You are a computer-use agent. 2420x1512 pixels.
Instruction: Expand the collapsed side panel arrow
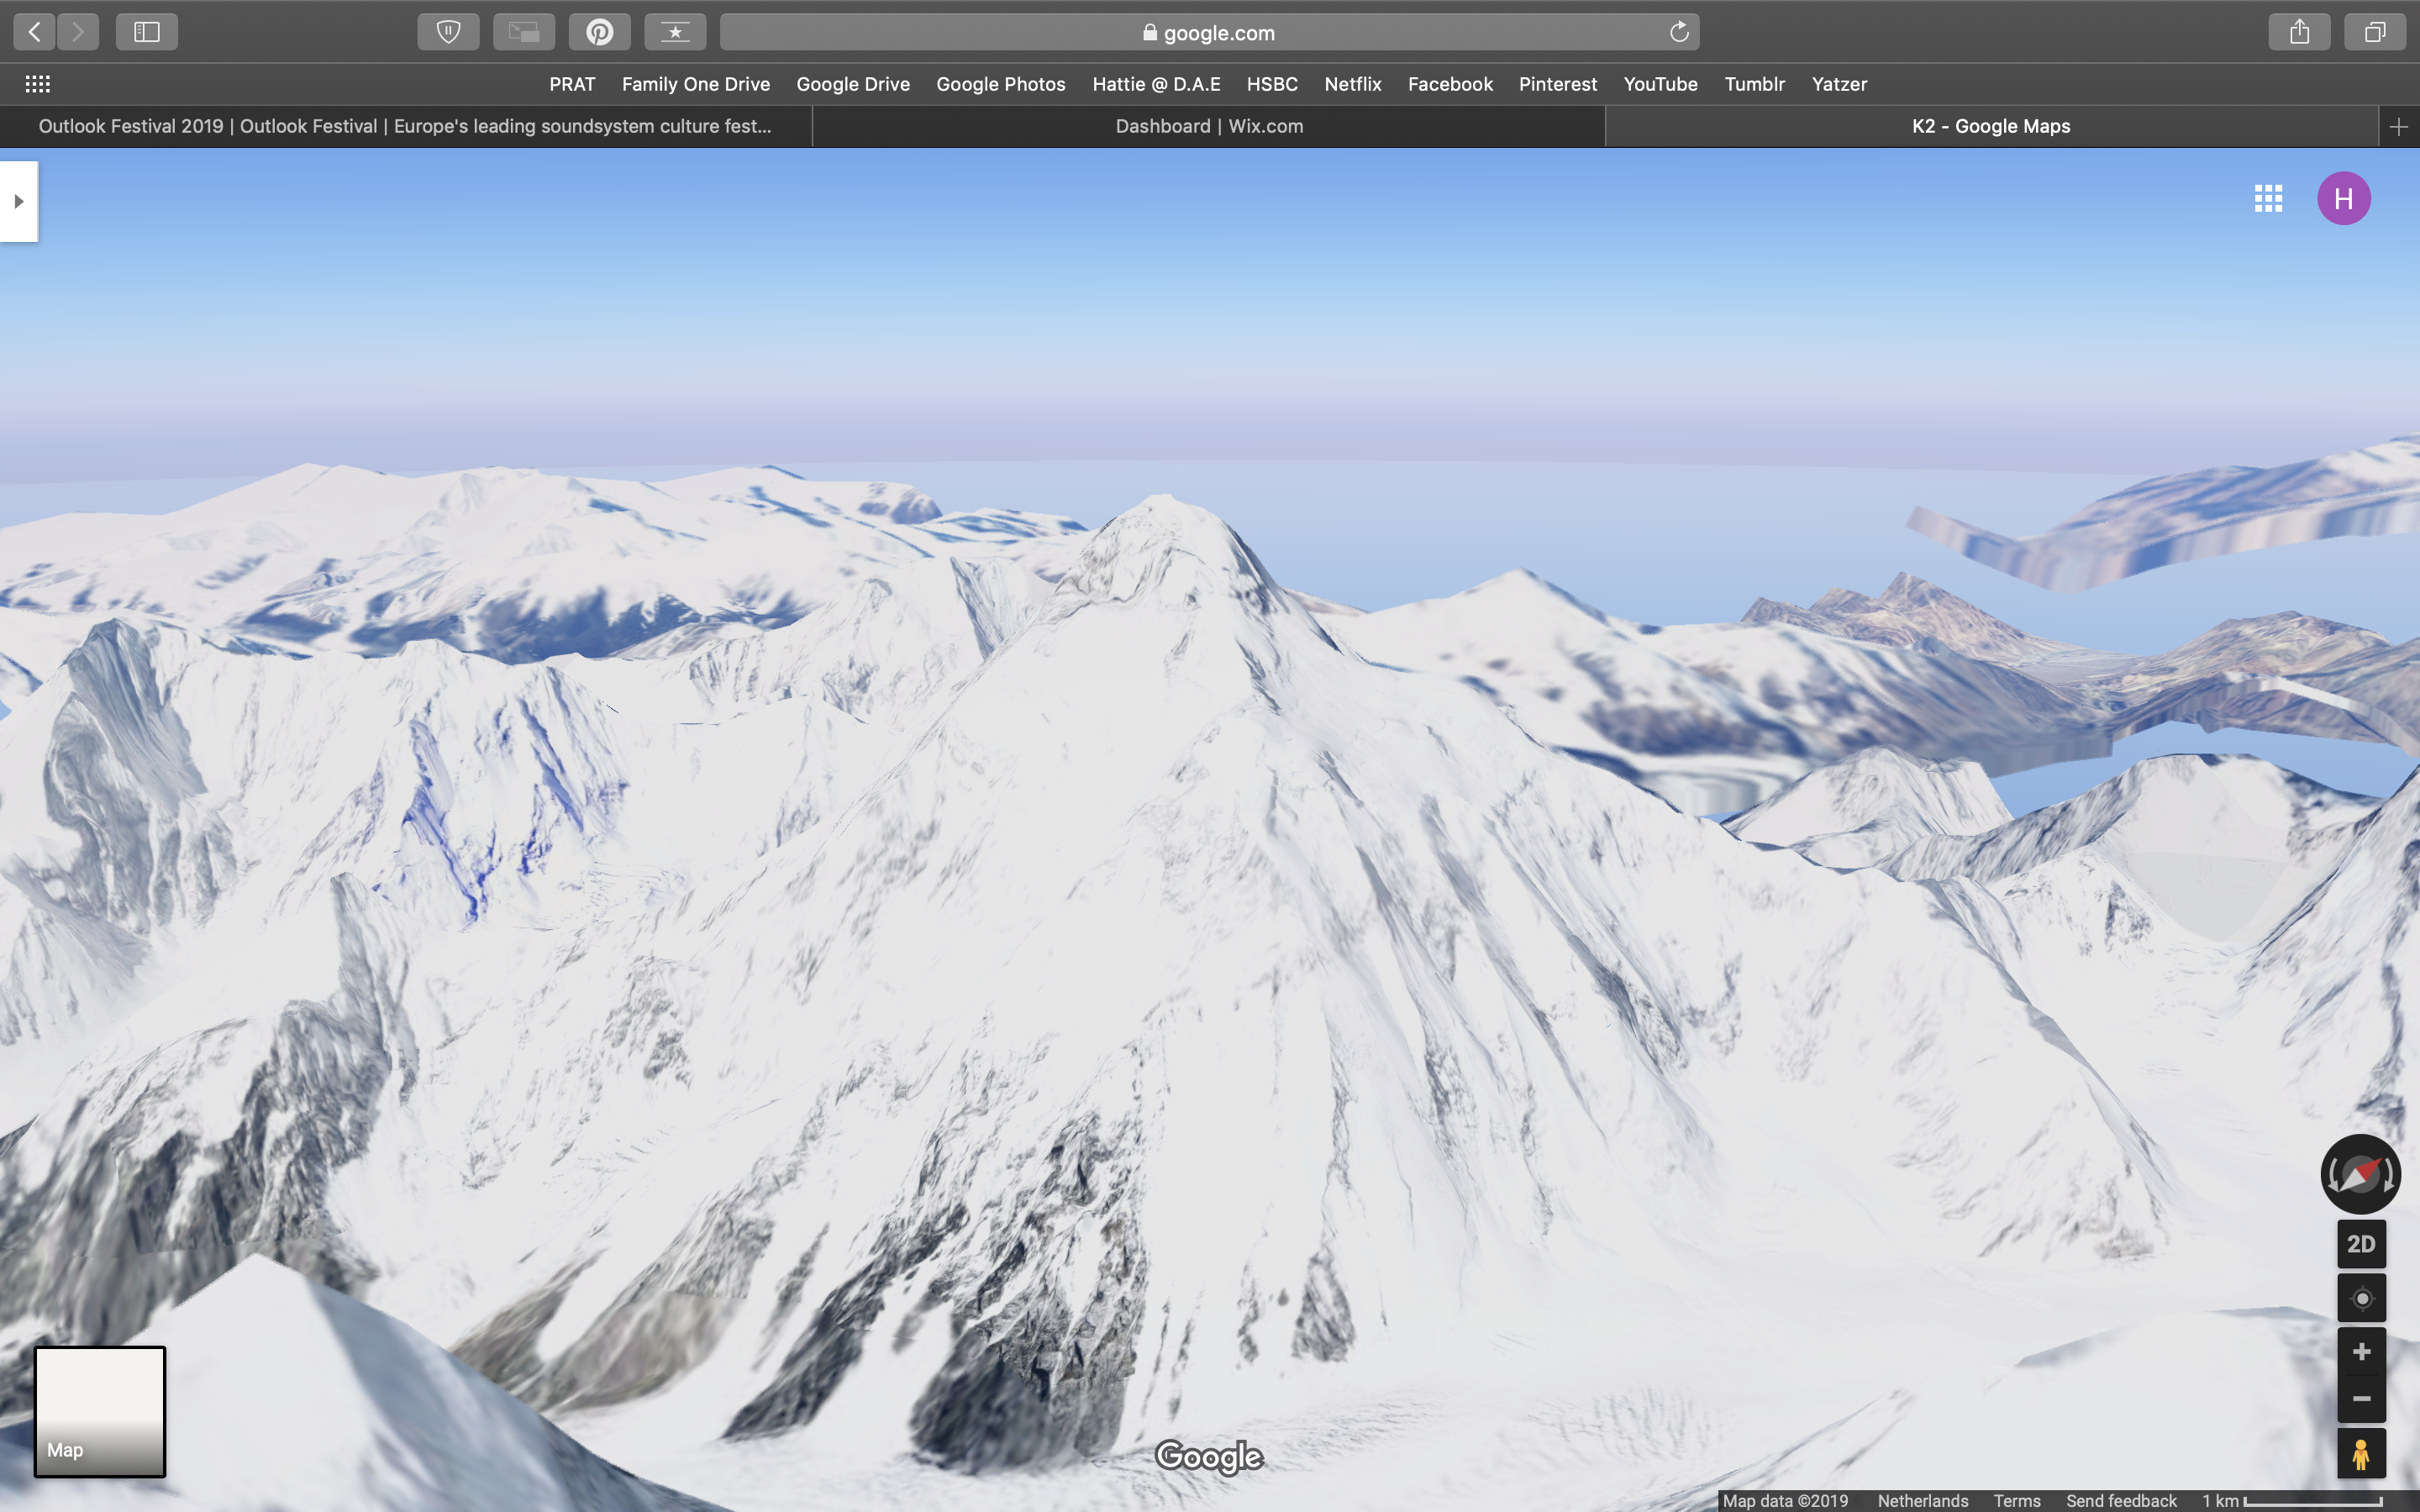18,201
